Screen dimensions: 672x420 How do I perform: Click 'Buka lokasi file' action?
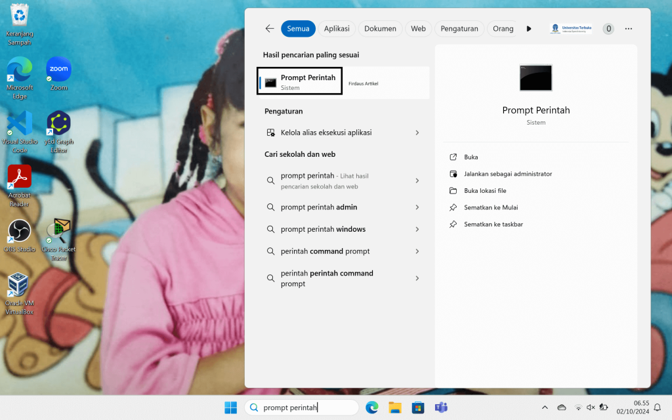[484, 191]
